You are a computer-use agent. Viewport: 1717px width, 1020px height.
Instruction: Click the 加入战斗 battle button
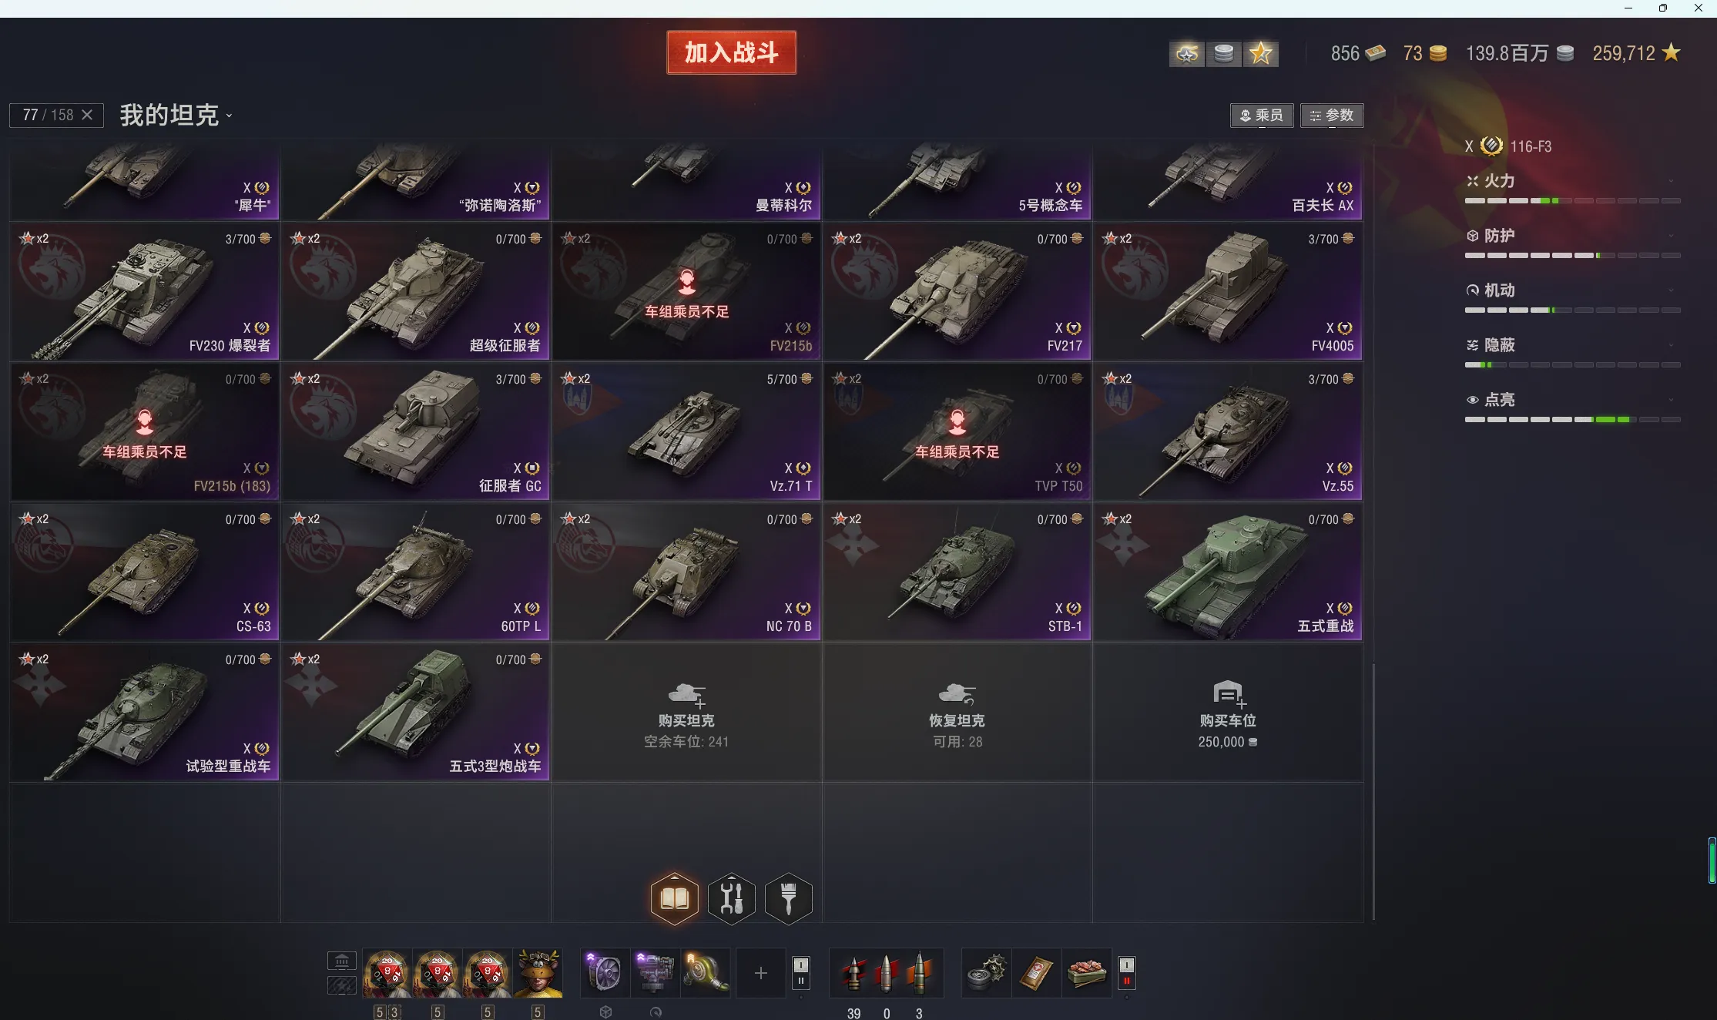(732, 52)
